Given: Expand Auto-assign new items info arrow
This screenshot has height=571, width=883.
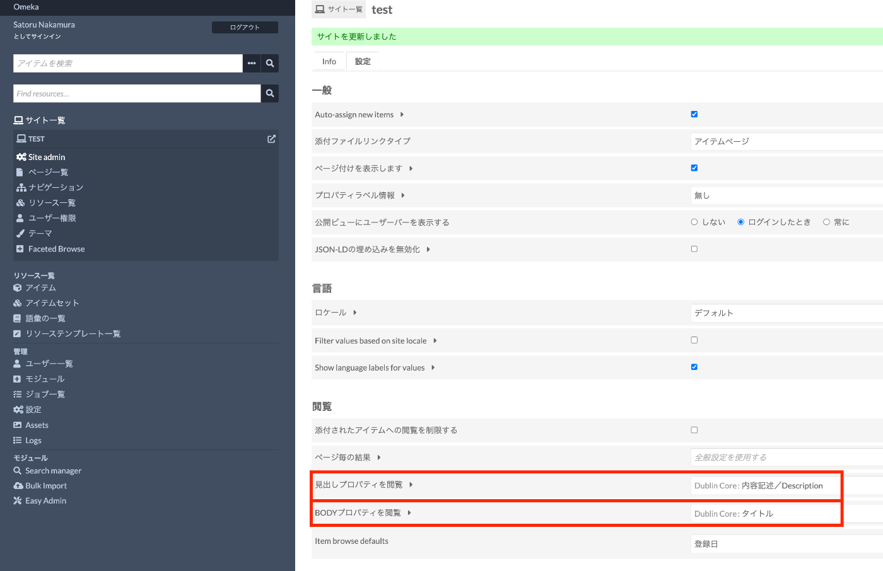Looking at the screenshot, I should pyautogui.click(x=402, y=115).
